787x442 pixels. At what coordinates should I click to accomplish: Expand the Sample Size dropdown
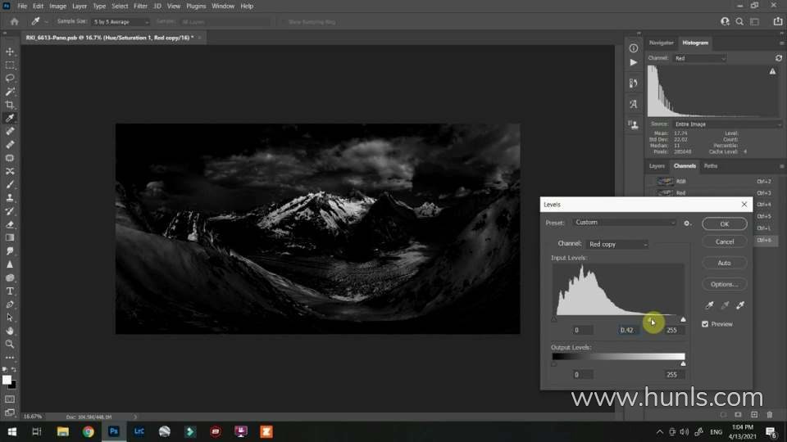[x=121, y=22]
